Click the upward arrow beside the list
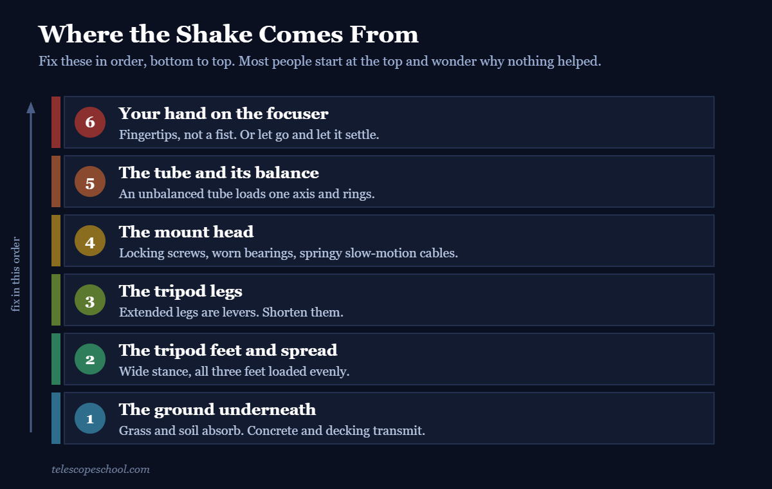Image resolution: width=772 pixels, height=489 pixels. click(x=30, y=266)
